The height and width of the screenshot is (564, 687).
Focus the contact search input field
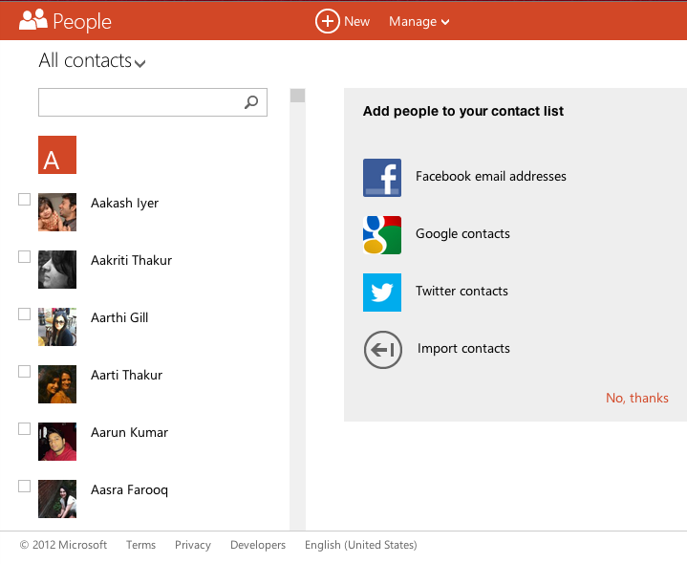click(153, 102)
